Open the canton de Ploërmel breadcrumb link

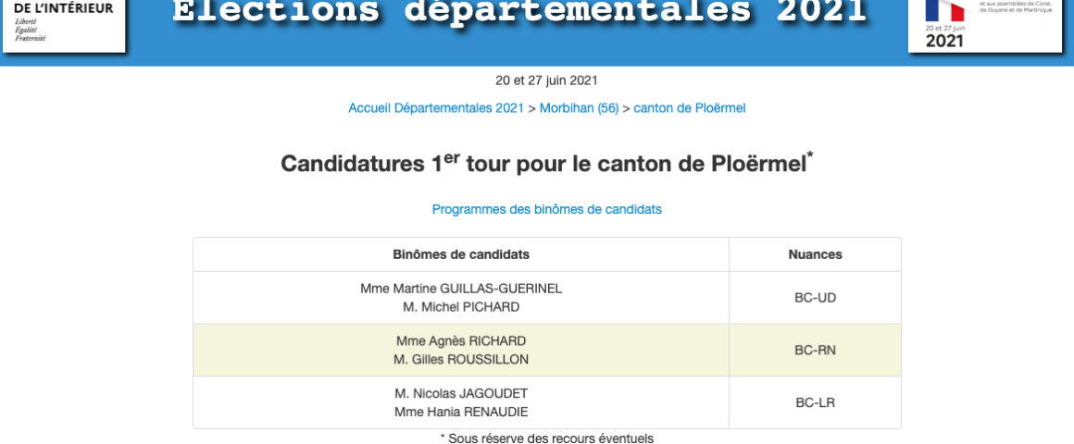(x=689, y=108)
